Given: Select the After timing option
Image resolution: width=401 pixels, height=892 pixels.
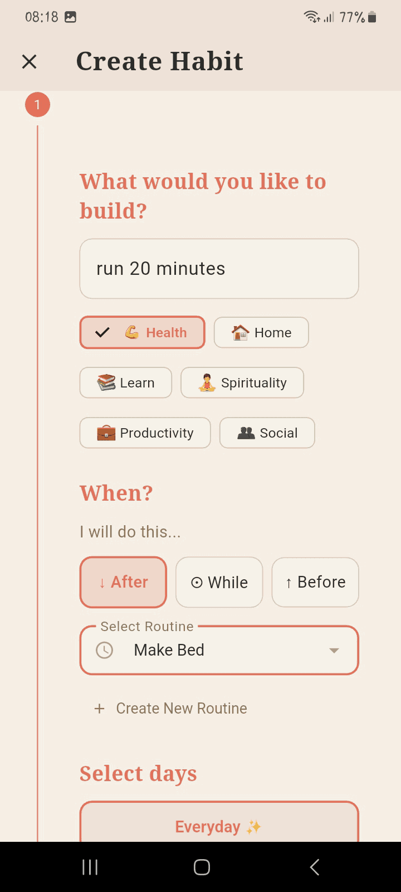Looking at the screenshot, I should [123, 582].
